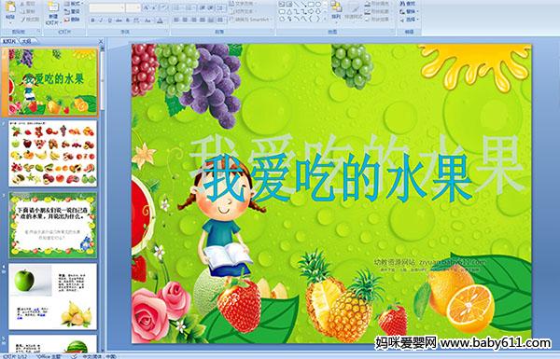The width and height of the screenshot is (560, 359).
Task: Toggle Underline formatting
Action: click(x=109, y=21)
